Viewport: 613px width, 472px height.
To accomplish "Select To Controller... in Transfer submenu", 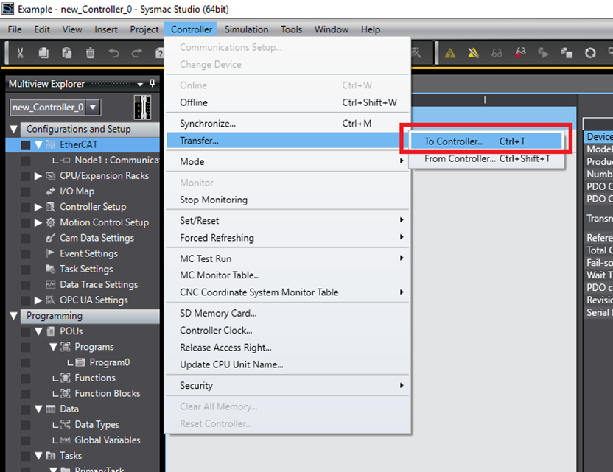I will [x=454, y=141].
